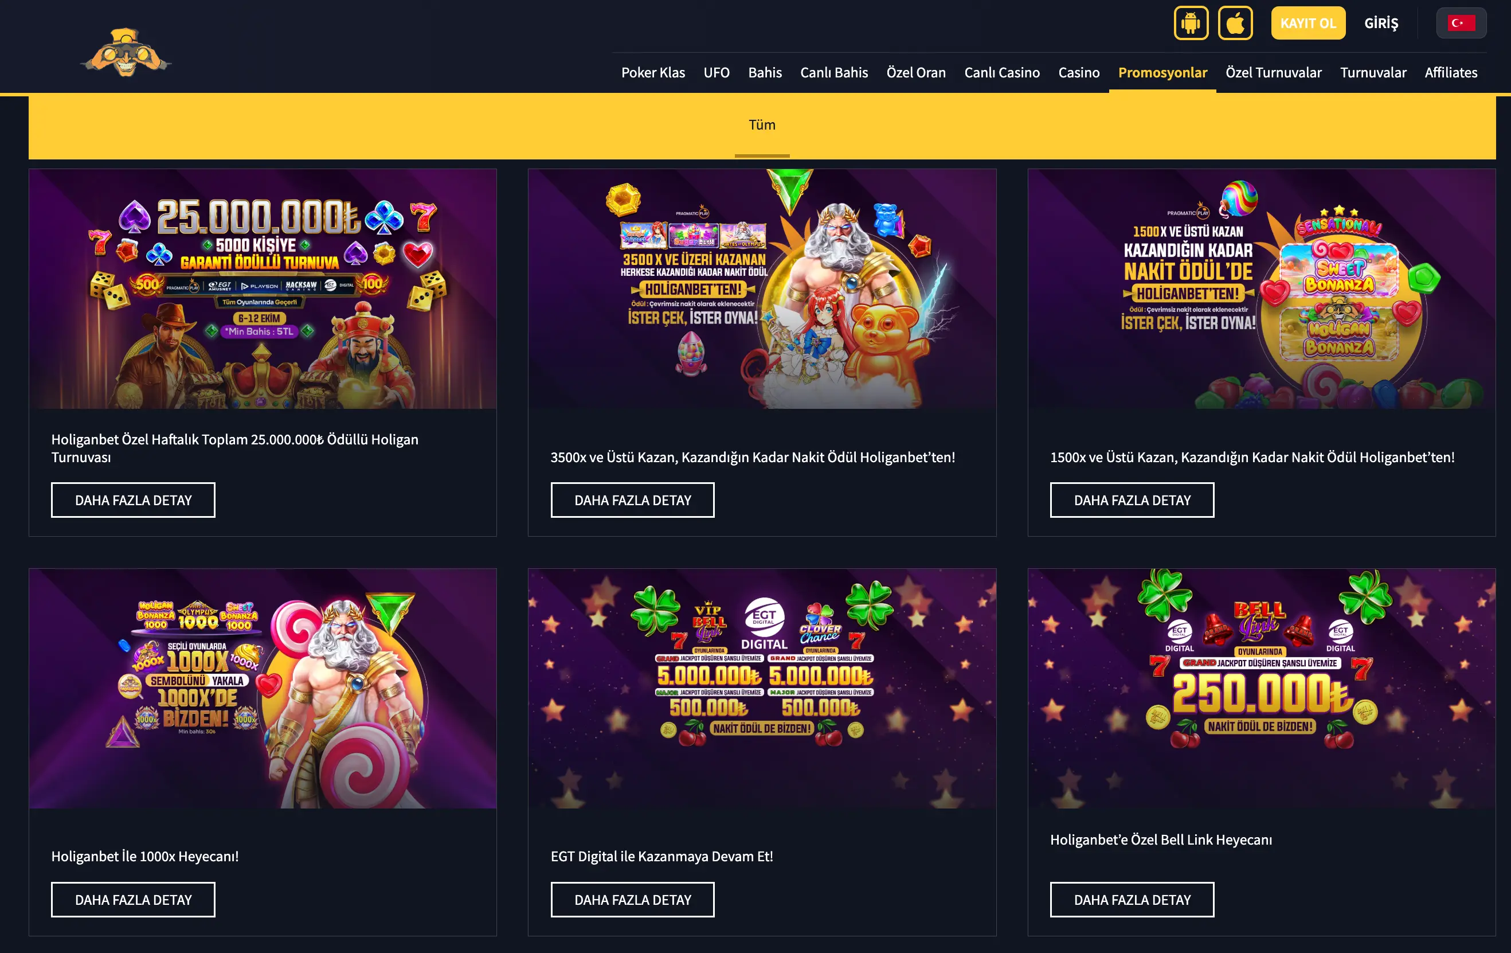This screenshot has height=953, width=1511.
Task: Show more details for 1500x cash prize
Action: (1132, 500)
